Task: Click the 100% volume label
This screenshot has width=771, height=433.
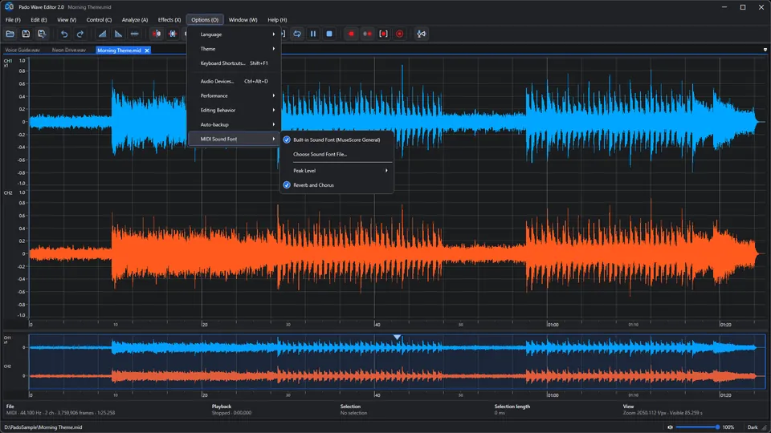Action: click(x=728, y=427)
